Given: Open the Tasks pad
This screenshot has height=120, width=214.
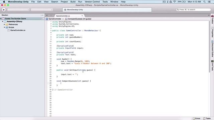Looking at the screenshot, I should coord(207,119).
